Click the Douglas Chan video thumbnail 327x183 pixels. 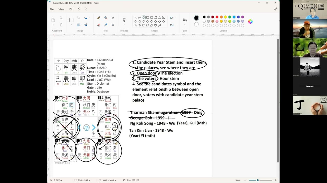310,9
